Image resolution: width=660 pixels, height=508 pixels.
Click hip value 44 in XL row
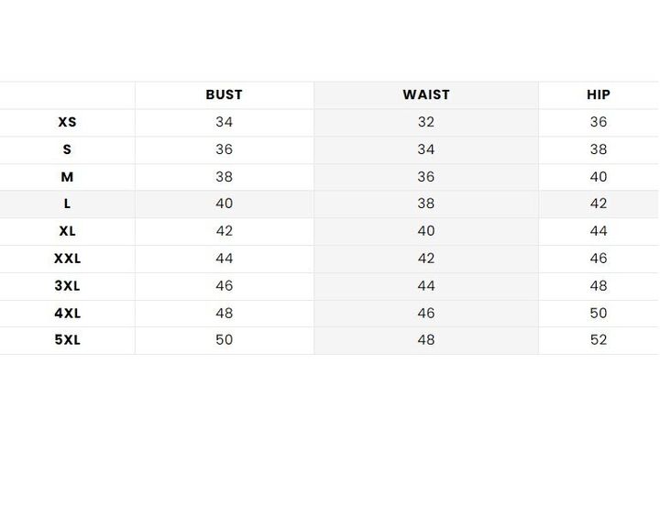(x=598, y=231)
